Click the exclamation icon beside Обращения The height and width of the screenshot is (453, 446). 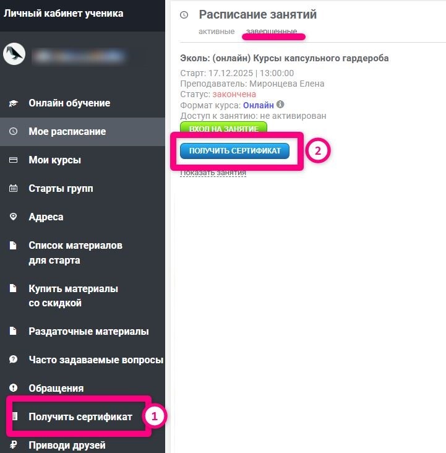[13, 388]
